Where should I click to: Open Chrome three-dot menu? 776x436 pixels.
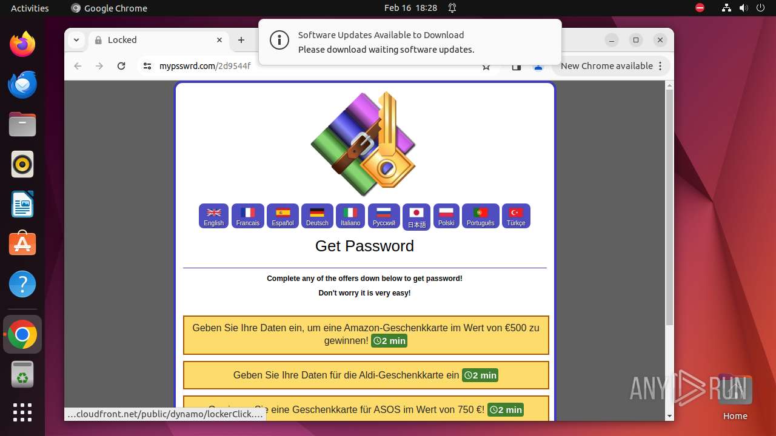click(x=661, y=66)
